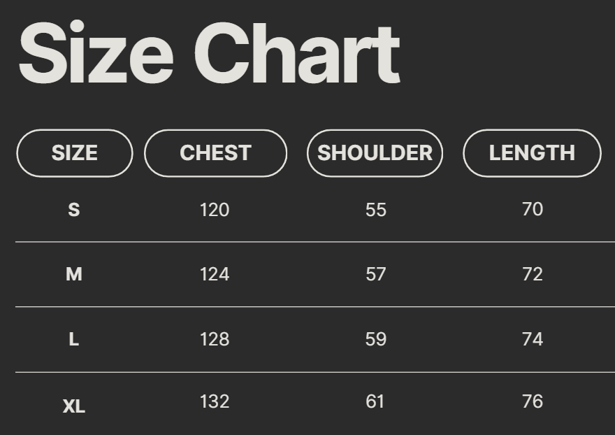Click shoulder value 61
615x435 pixels.
click(376, 401)
